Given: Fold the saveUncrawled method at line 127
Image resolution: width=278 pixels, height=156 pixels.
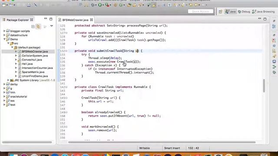Looking at the screenshot, I should click(x=66, y=33).
